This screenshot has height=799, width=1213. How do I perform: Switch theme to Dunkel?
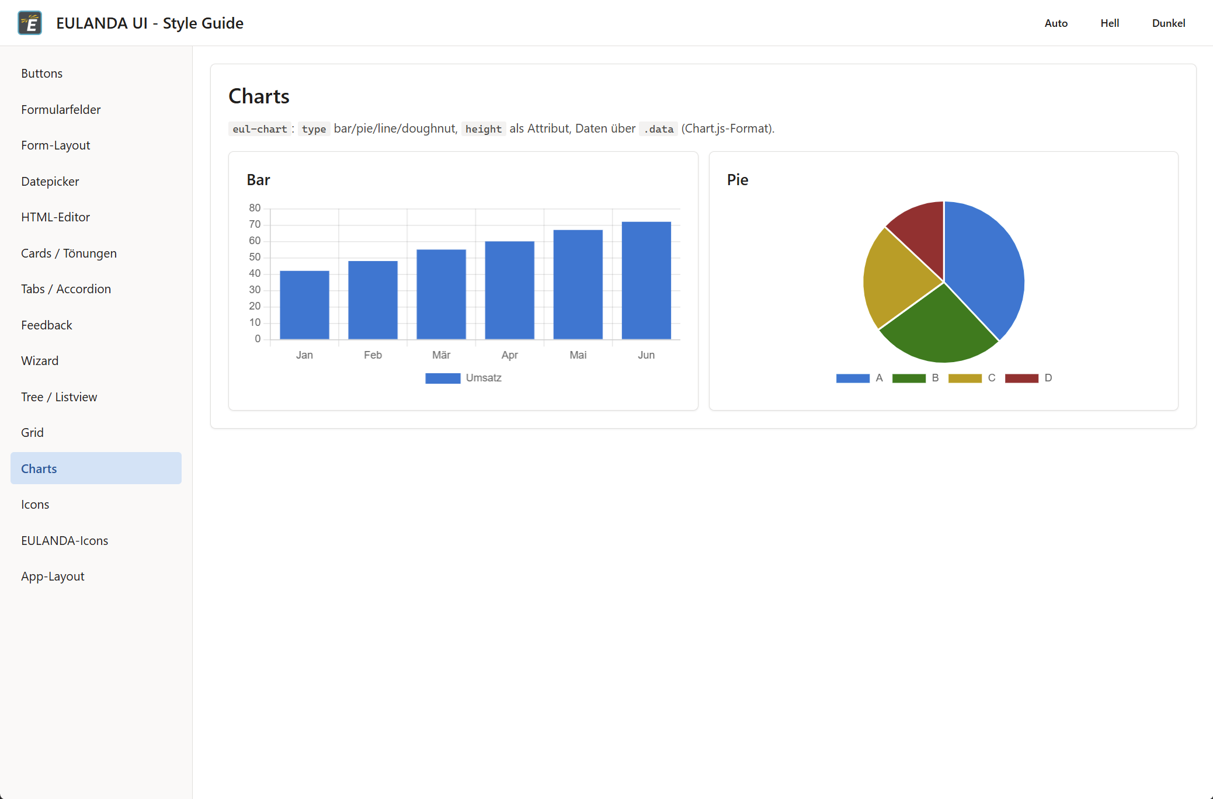[1169, 23]
